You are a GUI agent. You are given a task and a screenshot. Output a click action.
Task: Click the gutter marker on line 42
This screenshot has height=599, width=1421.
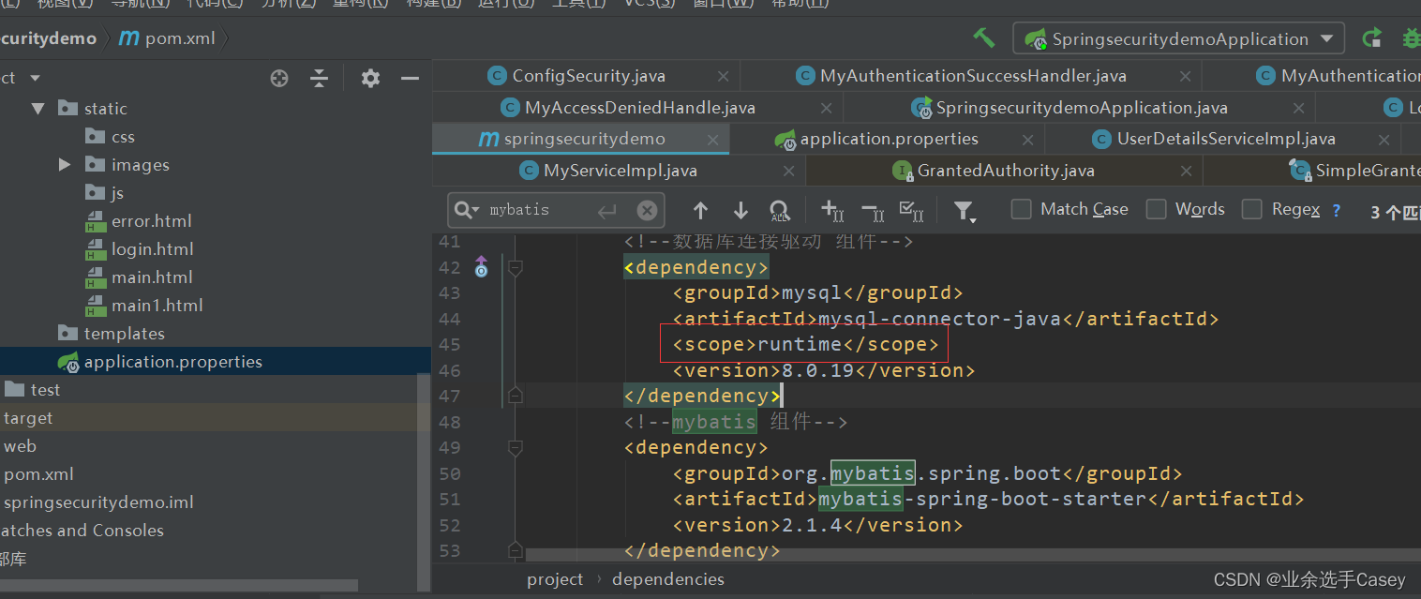click(x=481, y=266)
